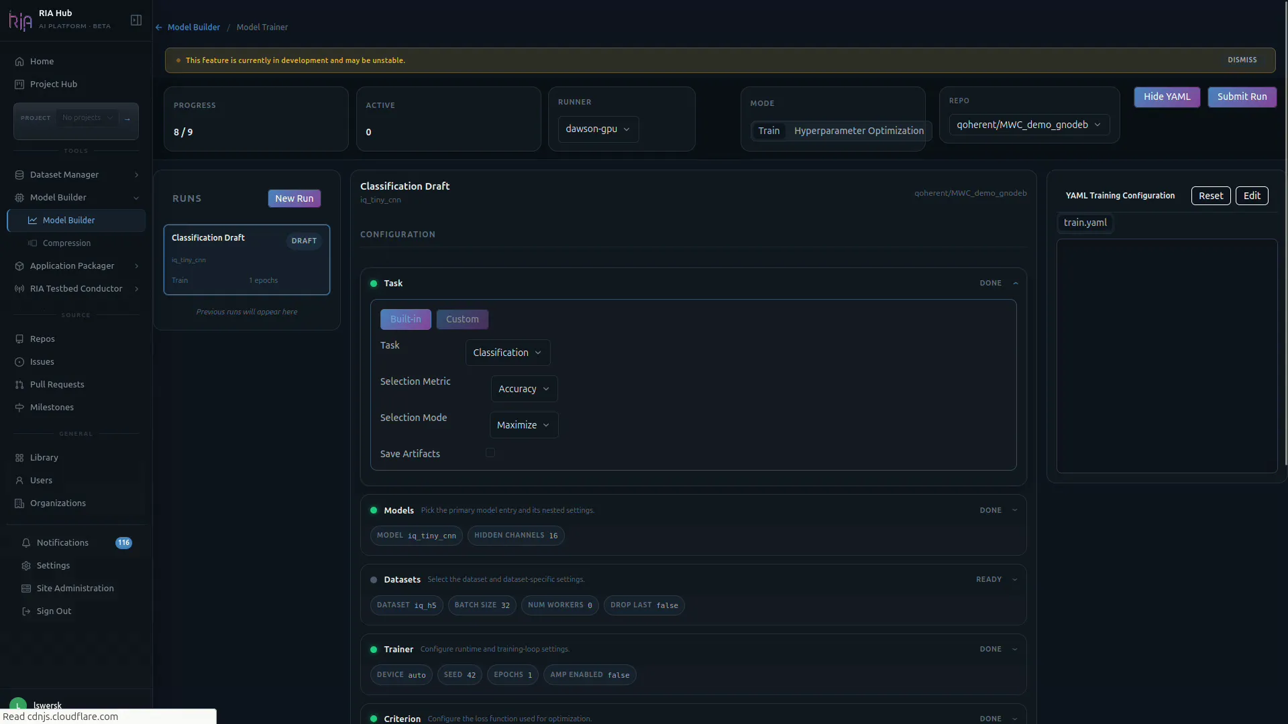Open the No projects selector dropdown
This screenshot has height=724, width=1288.
pos(88,118)
